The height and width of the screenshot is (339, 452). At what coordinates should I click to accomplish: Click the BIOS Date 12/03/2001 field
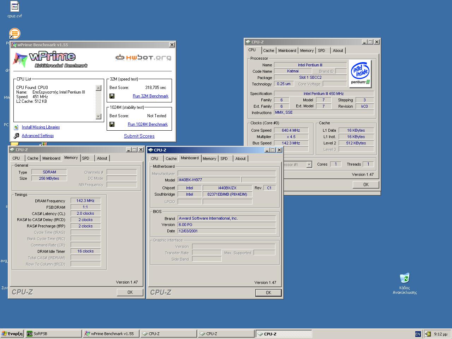tap(227, 231)
